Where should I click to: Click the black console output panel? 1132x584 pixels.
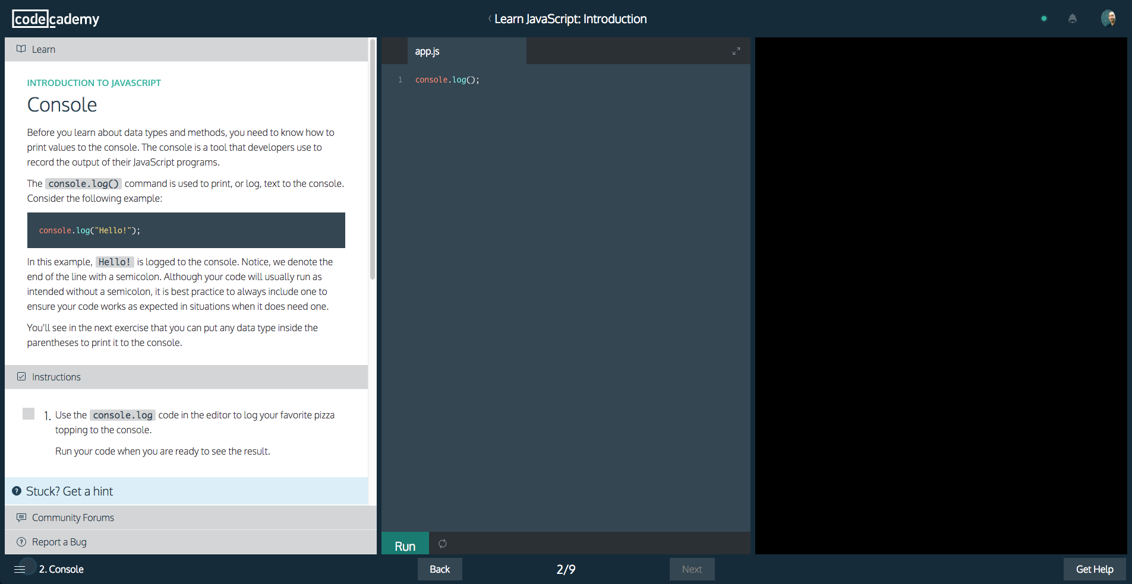[941, 296]
